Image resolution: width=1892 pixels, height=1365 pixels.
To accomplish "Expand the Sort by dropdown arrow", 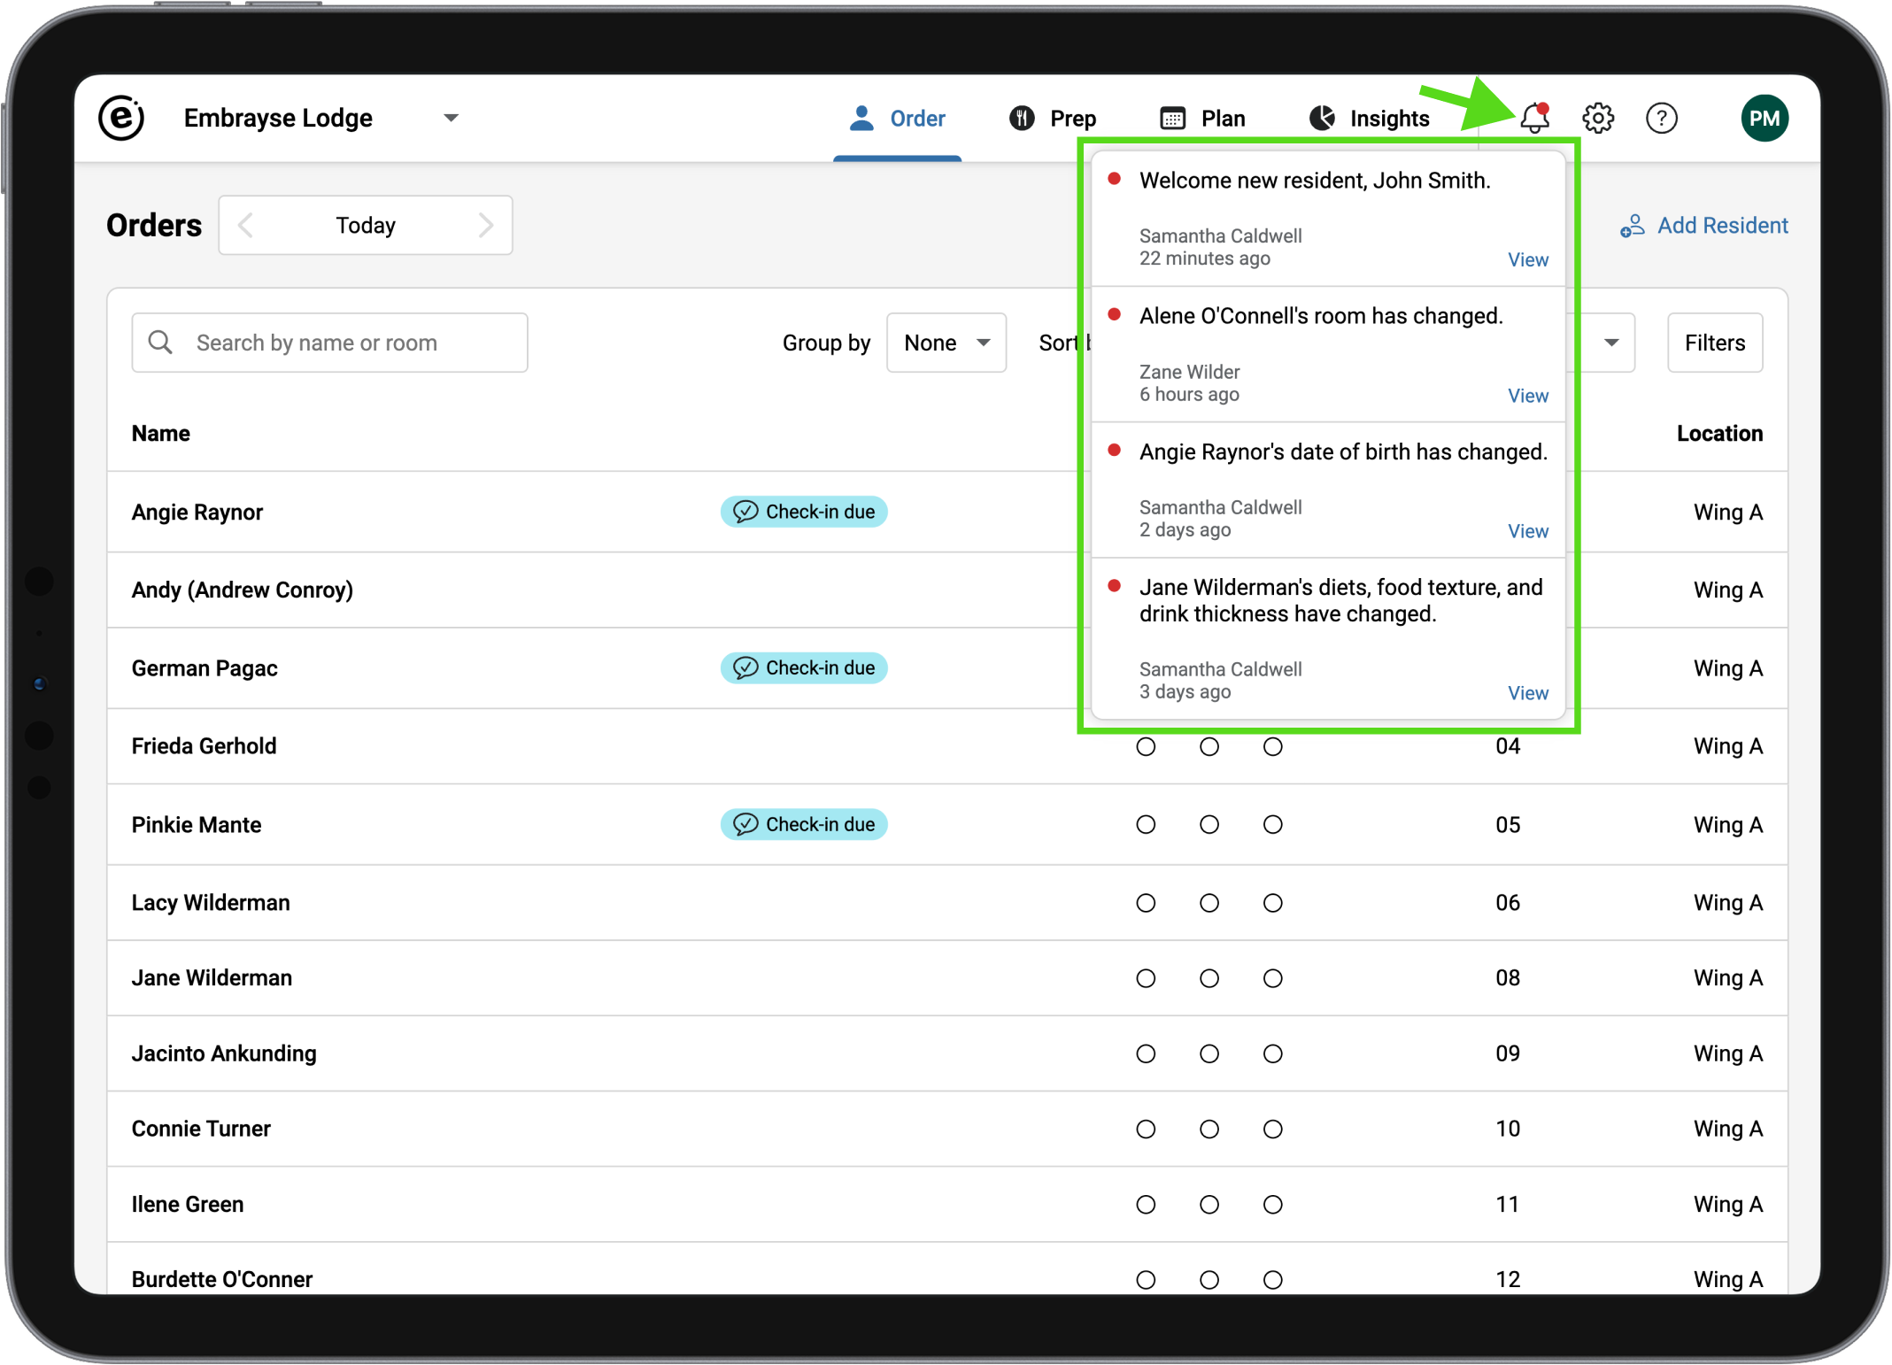I will [1611, 343].
